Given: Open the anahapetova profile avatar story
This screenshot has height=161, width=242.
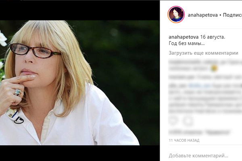Looking at the screenshot, I should coord(176,14).
